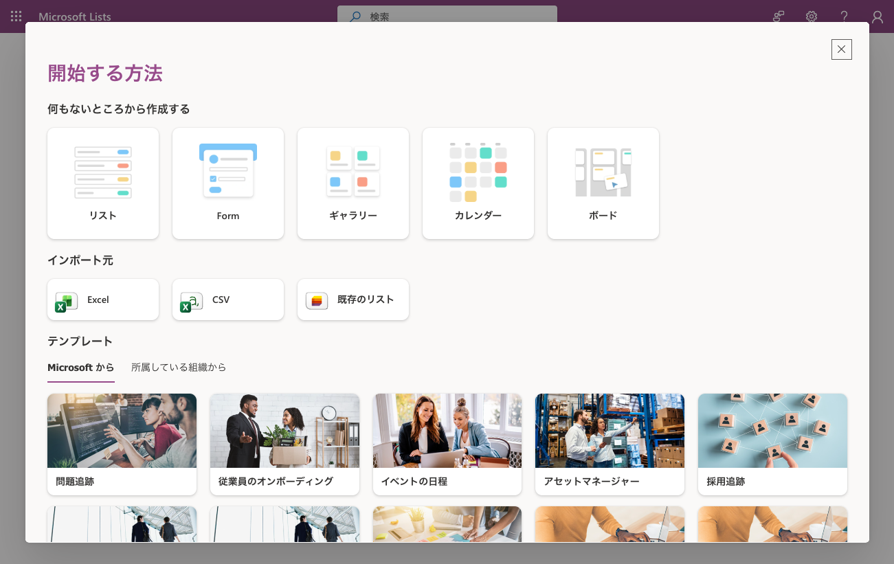Open the help question mark icon
Image resolution: width=894 pixels, height=564 pixels.
click(x=845, y=16)
